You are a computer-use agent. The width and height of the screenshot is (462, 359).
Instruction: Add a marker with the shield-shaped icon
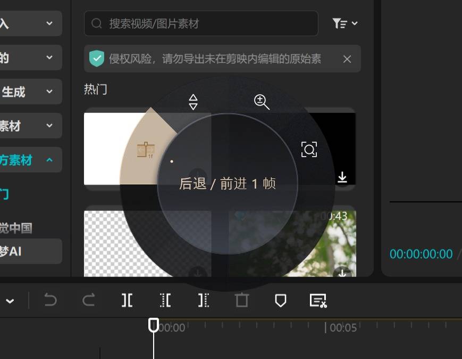pyautogui.click(x=280, y=301)
